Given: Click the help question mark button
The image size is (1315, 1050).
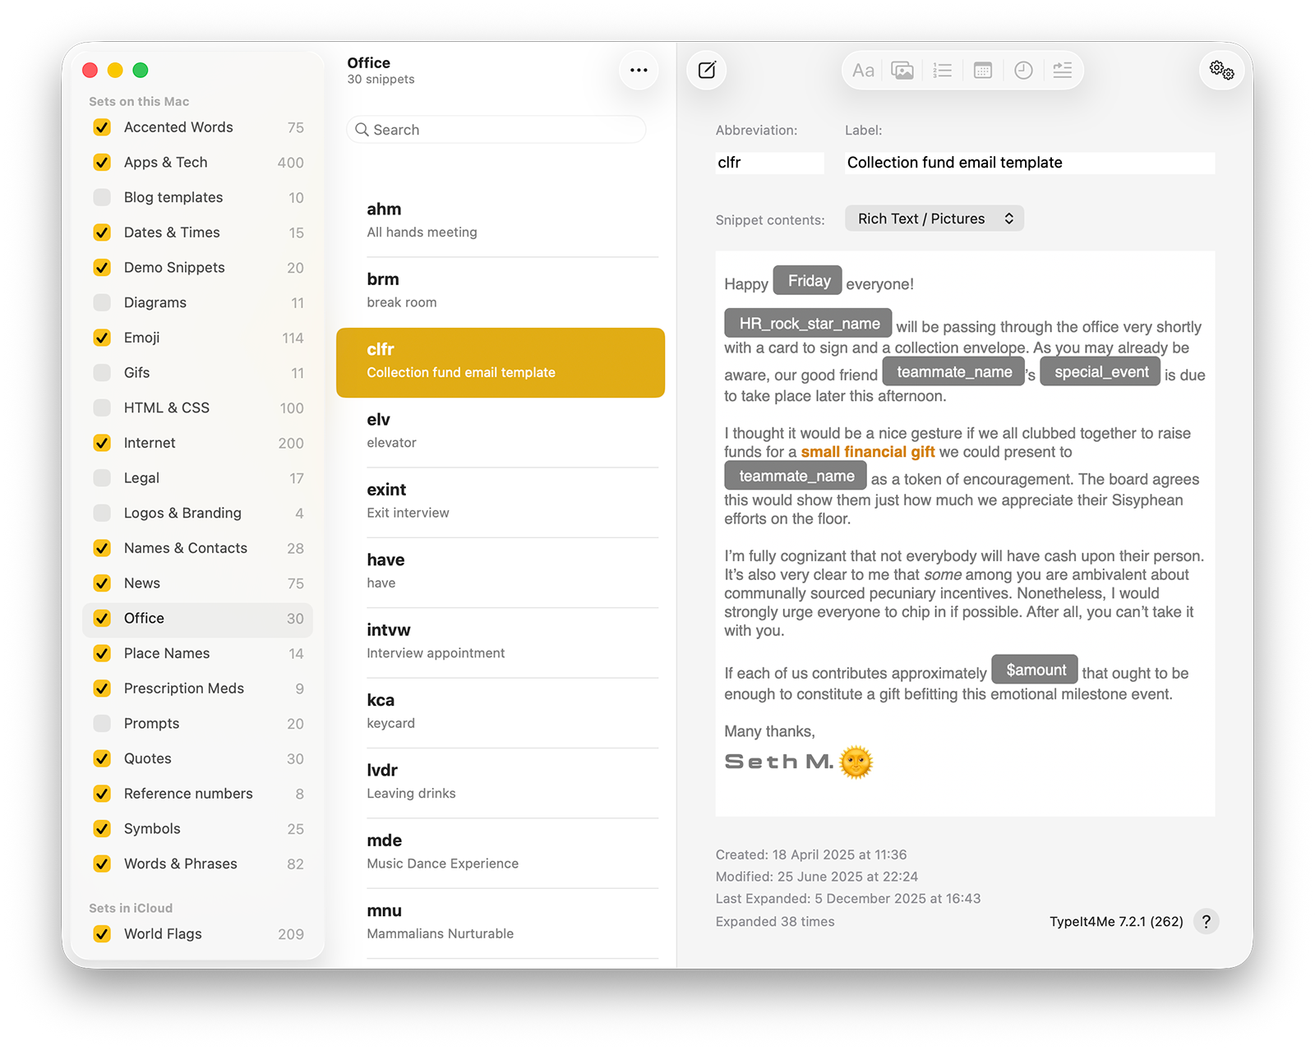Looking at the screenshot, I should click(1206, 922).
